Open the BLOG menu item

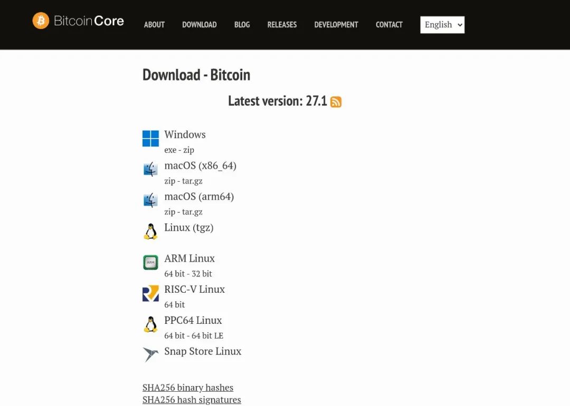click(x=242, y=25)
